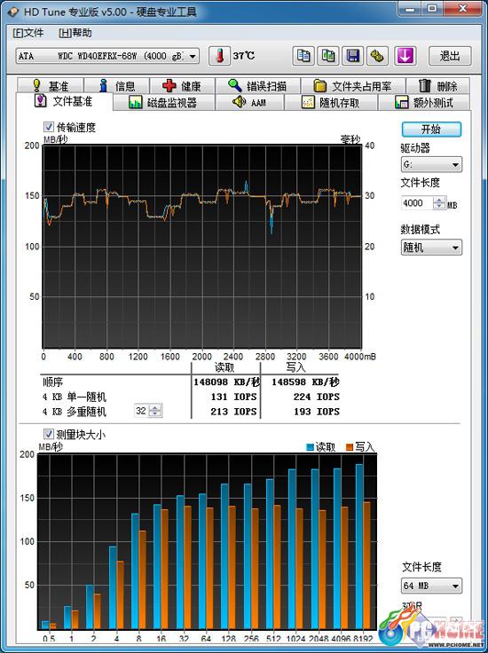Click the 4 KB 多重随机 row label

[75, 412]
